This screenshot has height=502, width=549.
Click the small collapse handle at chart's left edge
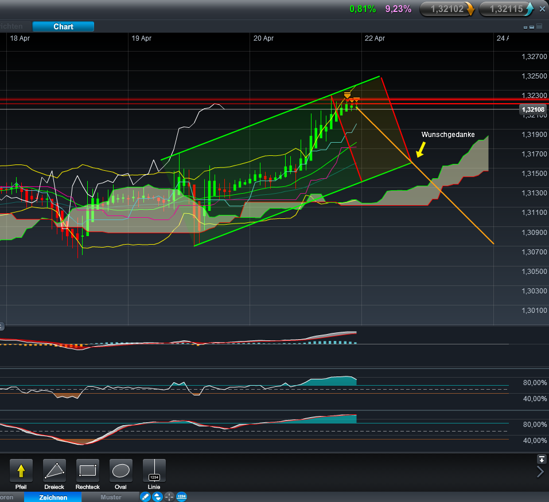[2, 327]
